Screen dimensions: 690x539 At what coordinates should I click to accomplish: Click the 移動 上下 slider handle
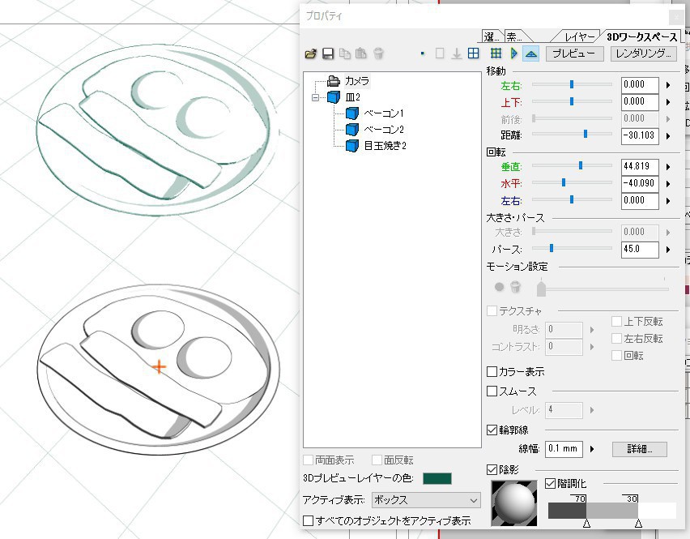(x=572, y=101)
